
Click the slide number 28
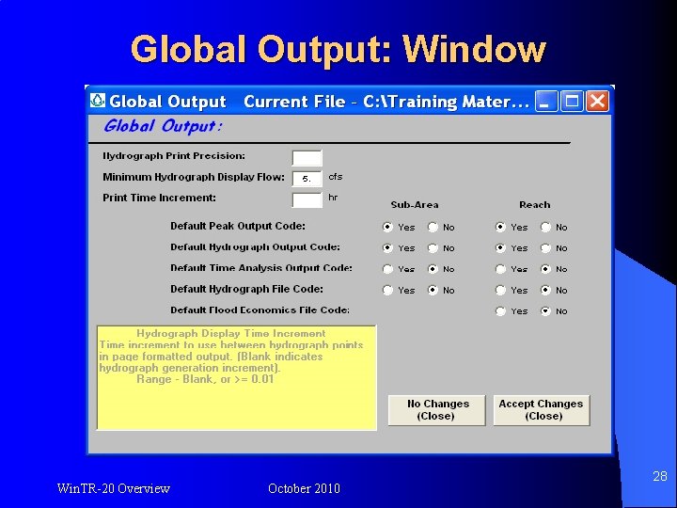point(660,476)
